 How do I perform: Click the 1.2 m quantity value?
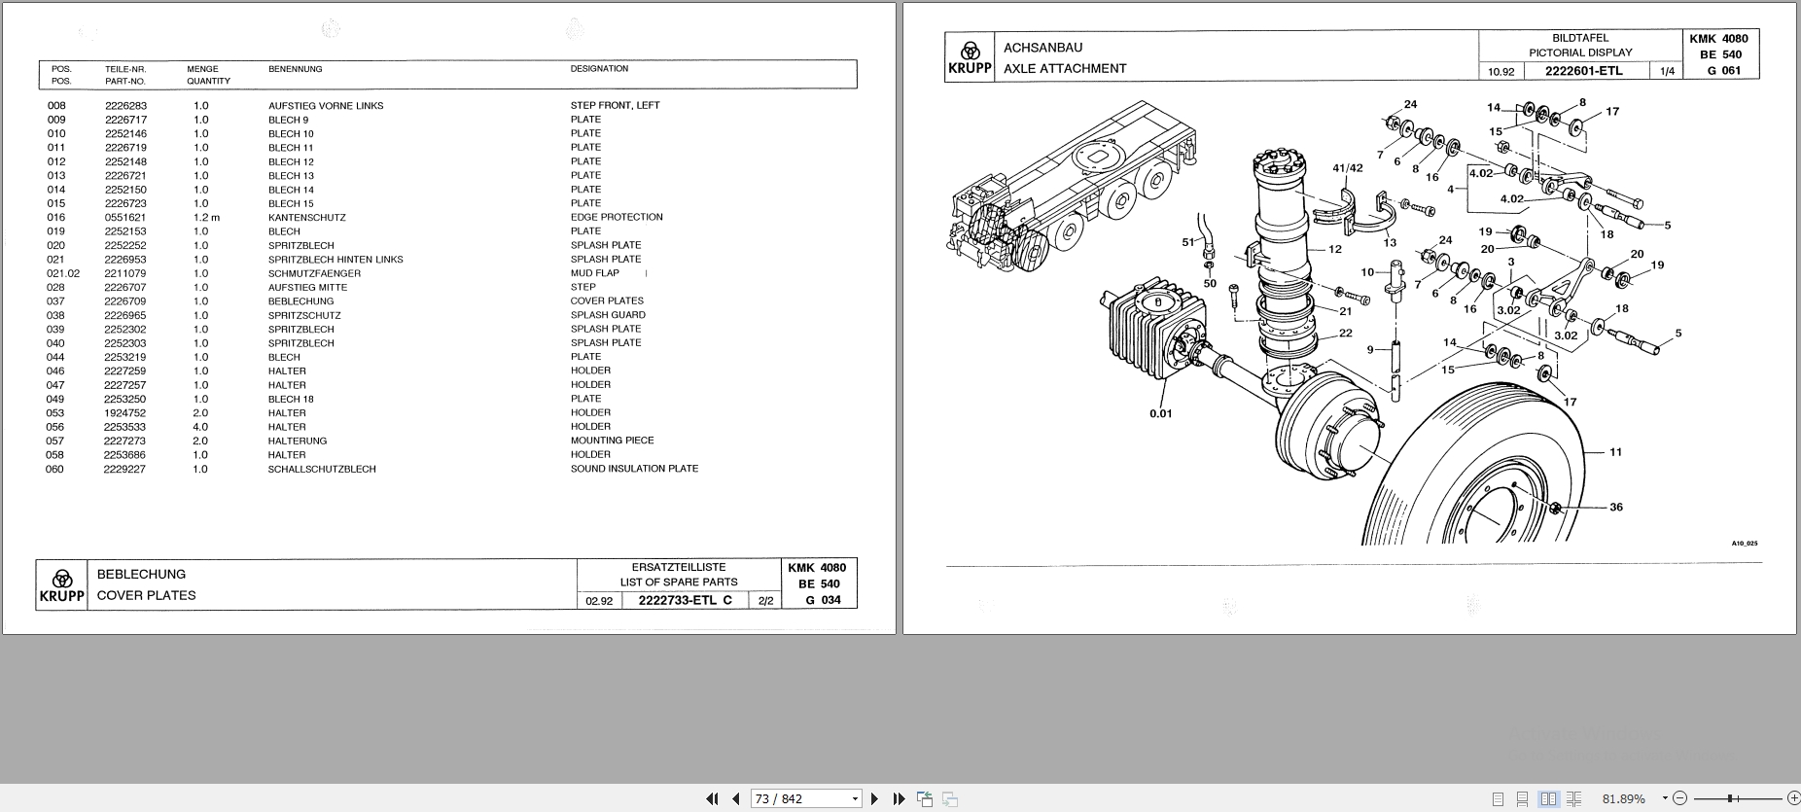[x=206, y=218]
